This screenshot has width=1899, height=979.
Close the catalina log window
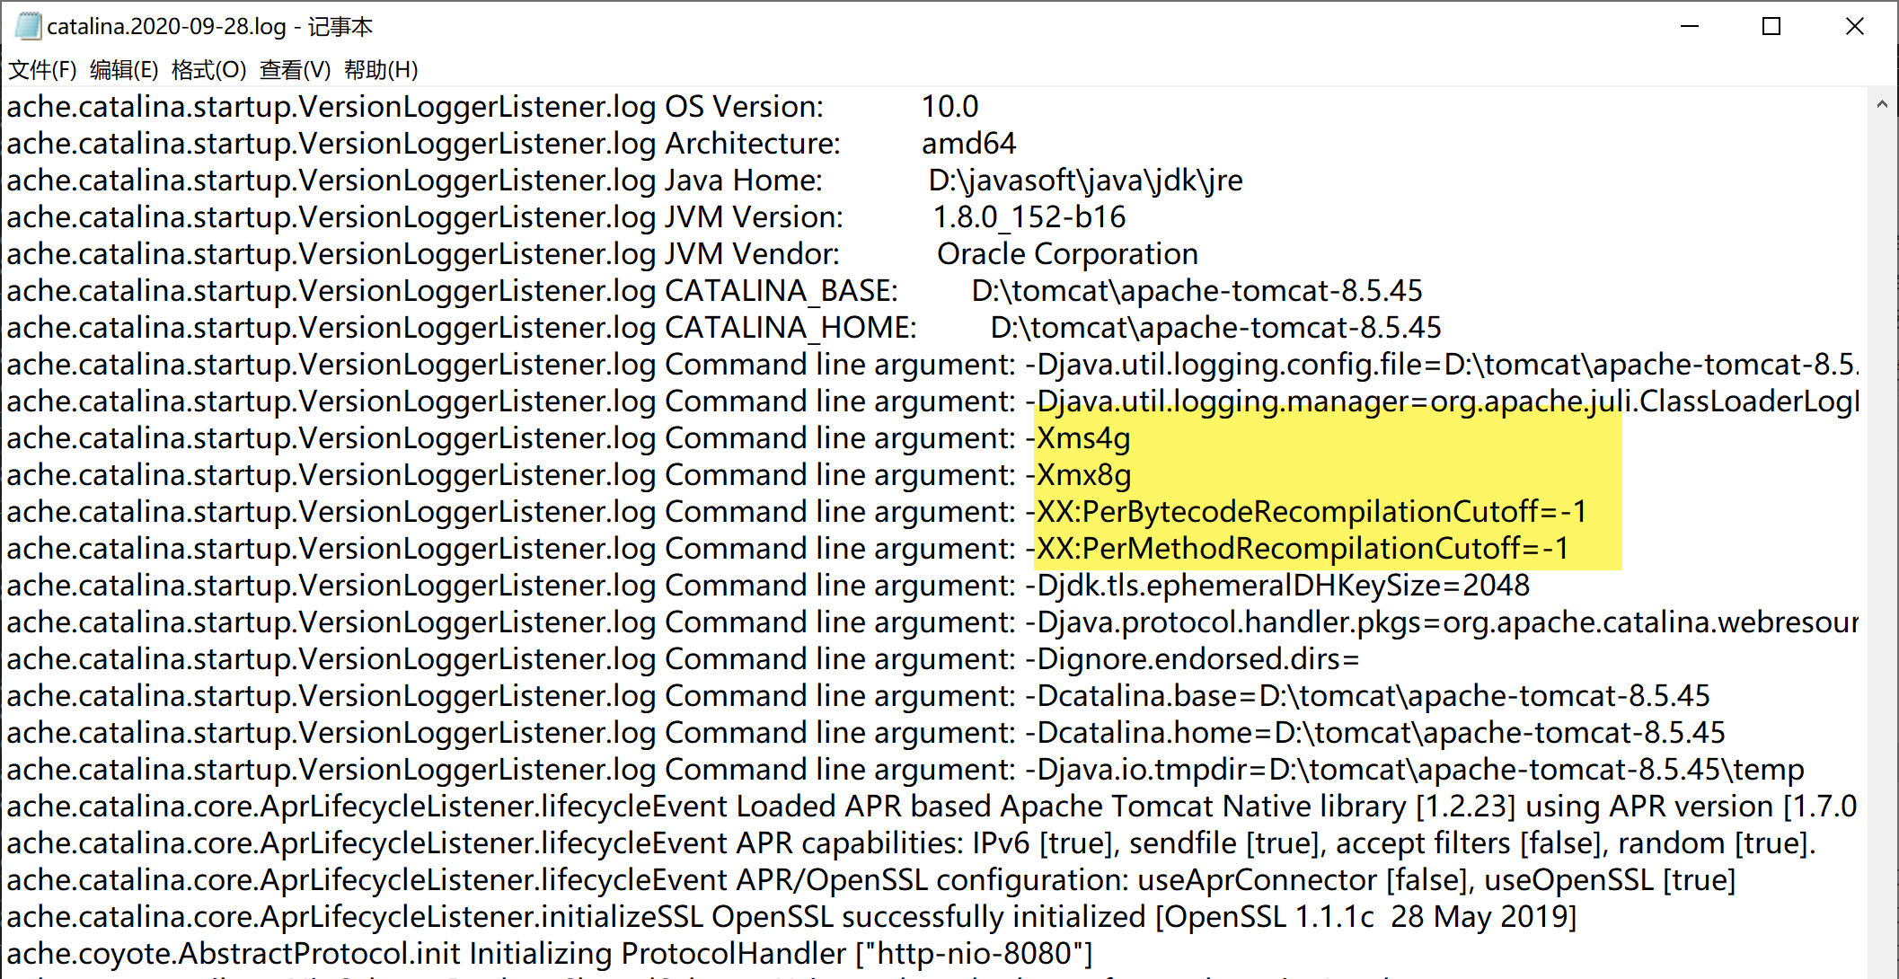1854,27
